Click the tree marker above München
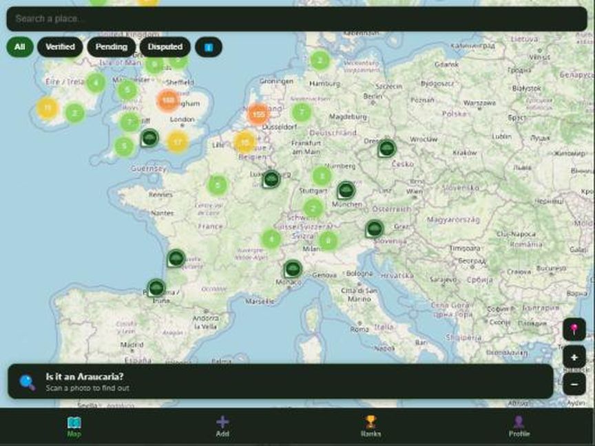The image size is (595, 446). coord(346,190)
